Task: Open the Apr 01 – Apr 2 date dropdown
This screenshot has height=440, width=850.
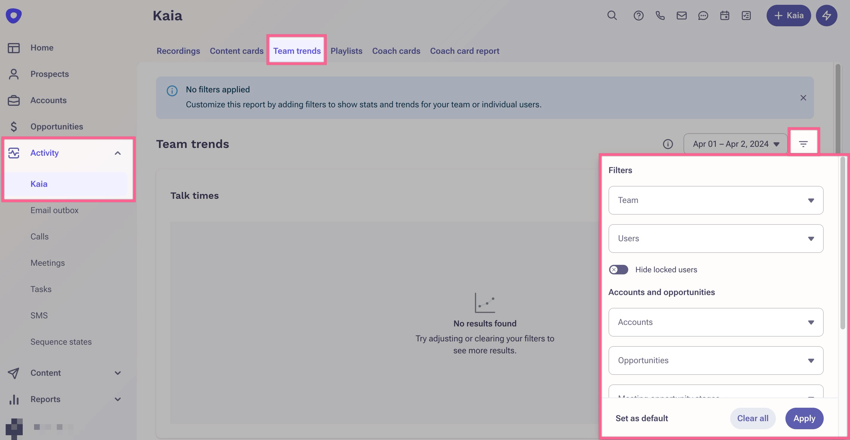Action: (735, 144)
